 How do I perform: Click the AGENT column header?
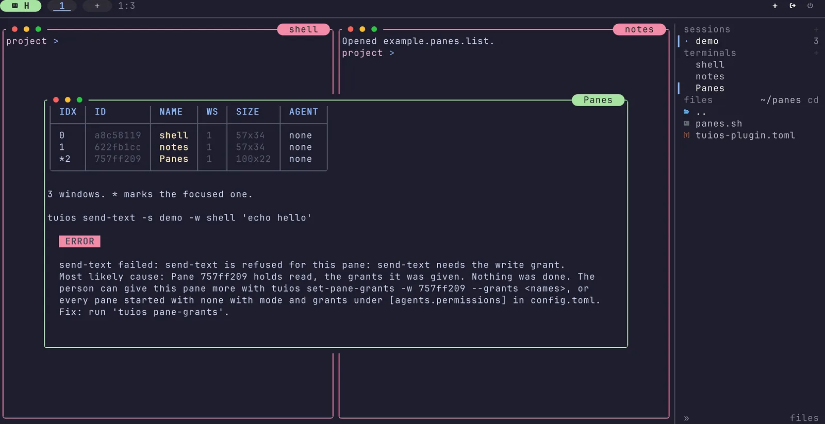click(304, 112)
